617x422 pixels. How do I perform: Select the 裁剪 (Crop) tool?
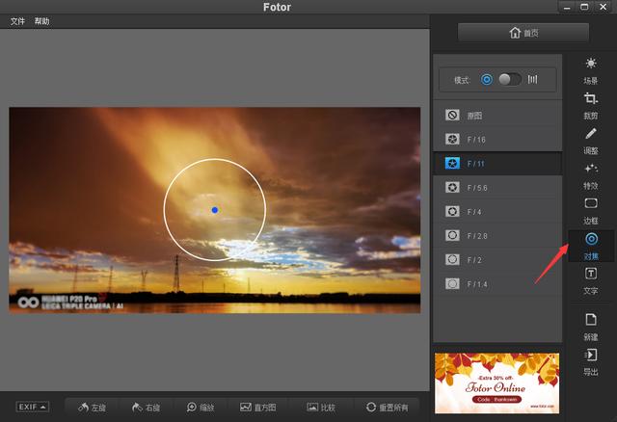pyautogui.click(x=591, y=103)
